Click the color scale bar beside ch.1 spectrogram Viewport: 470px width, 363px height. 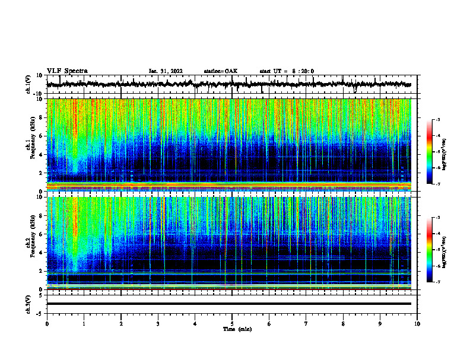[430, 152]
